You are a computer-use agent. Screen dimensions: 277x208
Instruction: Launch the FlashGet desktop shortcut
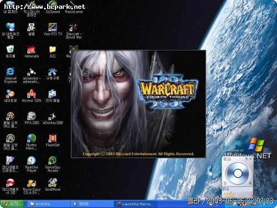(53, 140)
